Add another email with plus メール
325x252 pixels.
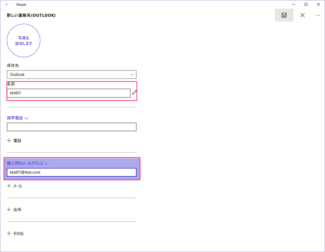click(15, 186)
